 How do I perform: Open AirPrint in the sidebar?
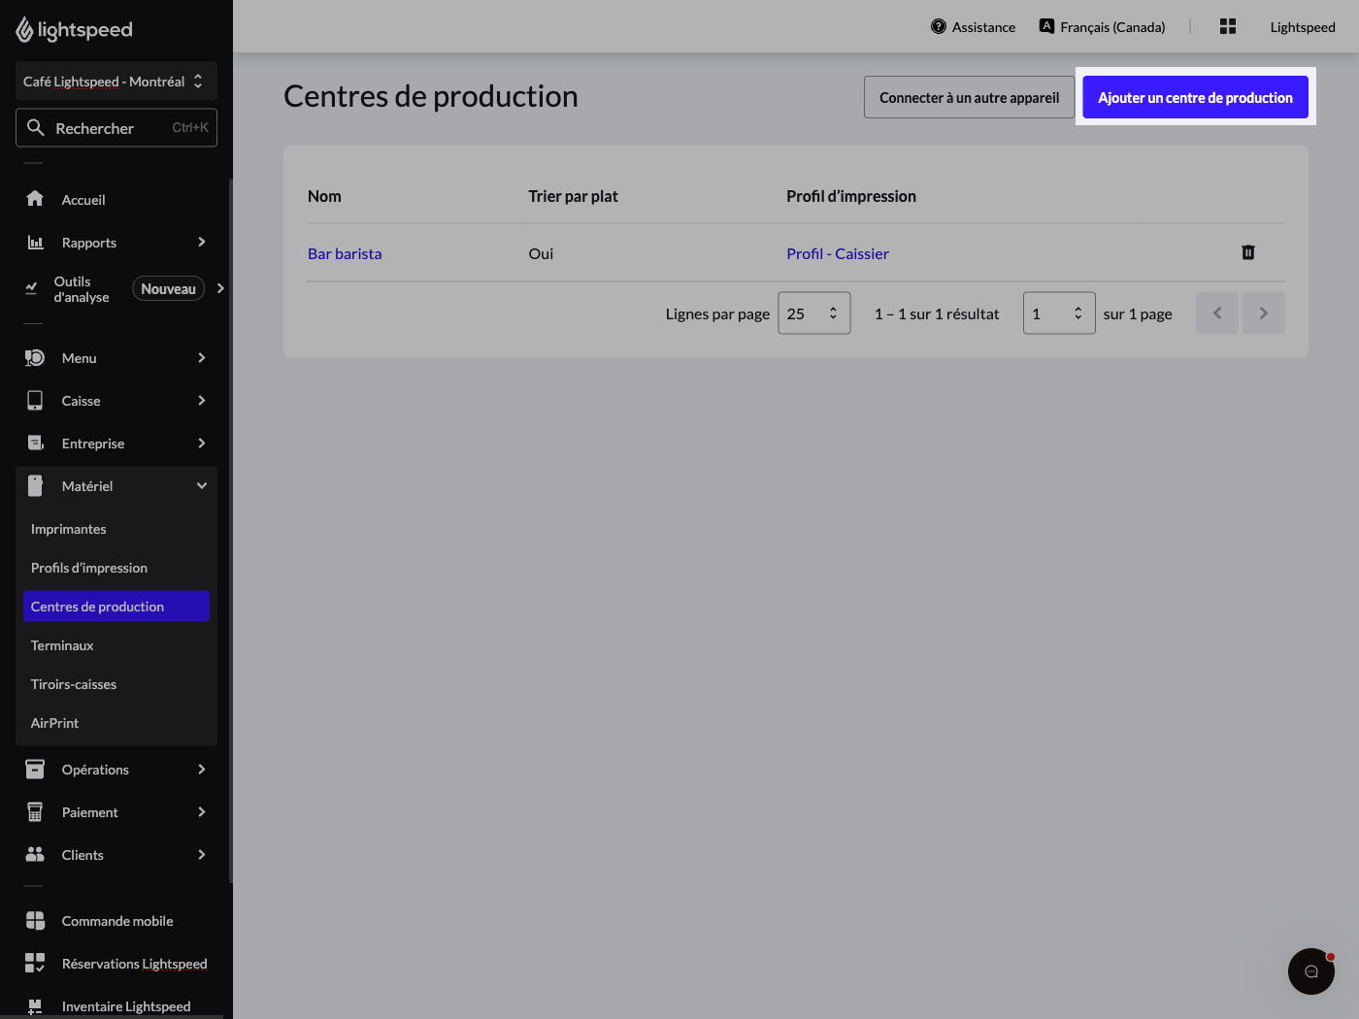coord(116,723)
